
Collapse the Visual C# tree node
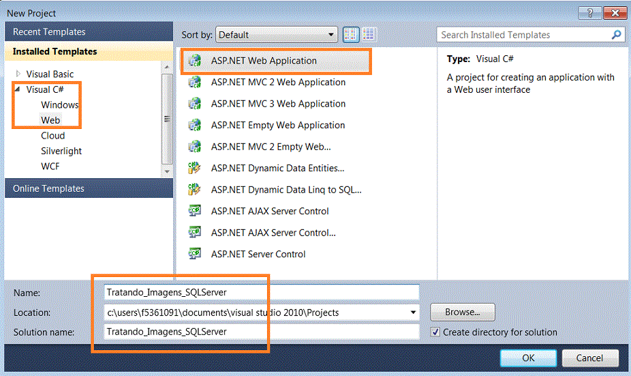tap(17, 89)
